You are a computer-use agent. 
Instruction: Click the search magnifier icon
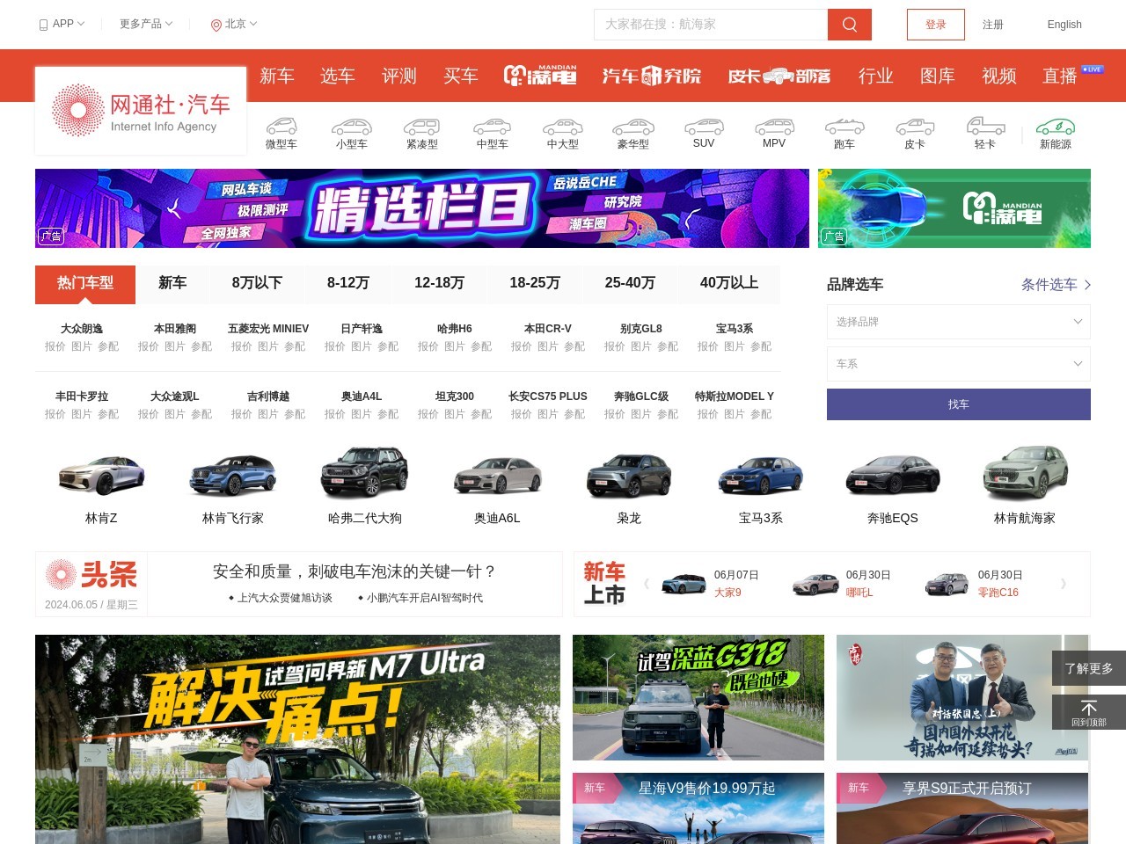(x=848, y=24)
